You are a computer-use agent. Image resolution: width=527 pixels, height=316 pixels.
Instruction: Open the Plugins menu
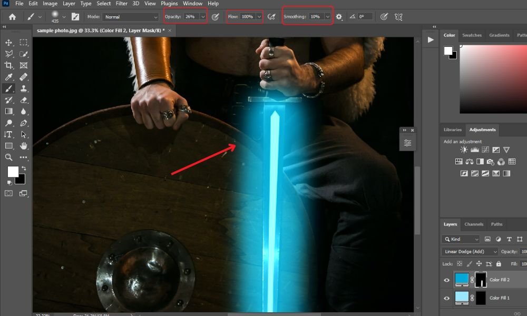point(169,4)
